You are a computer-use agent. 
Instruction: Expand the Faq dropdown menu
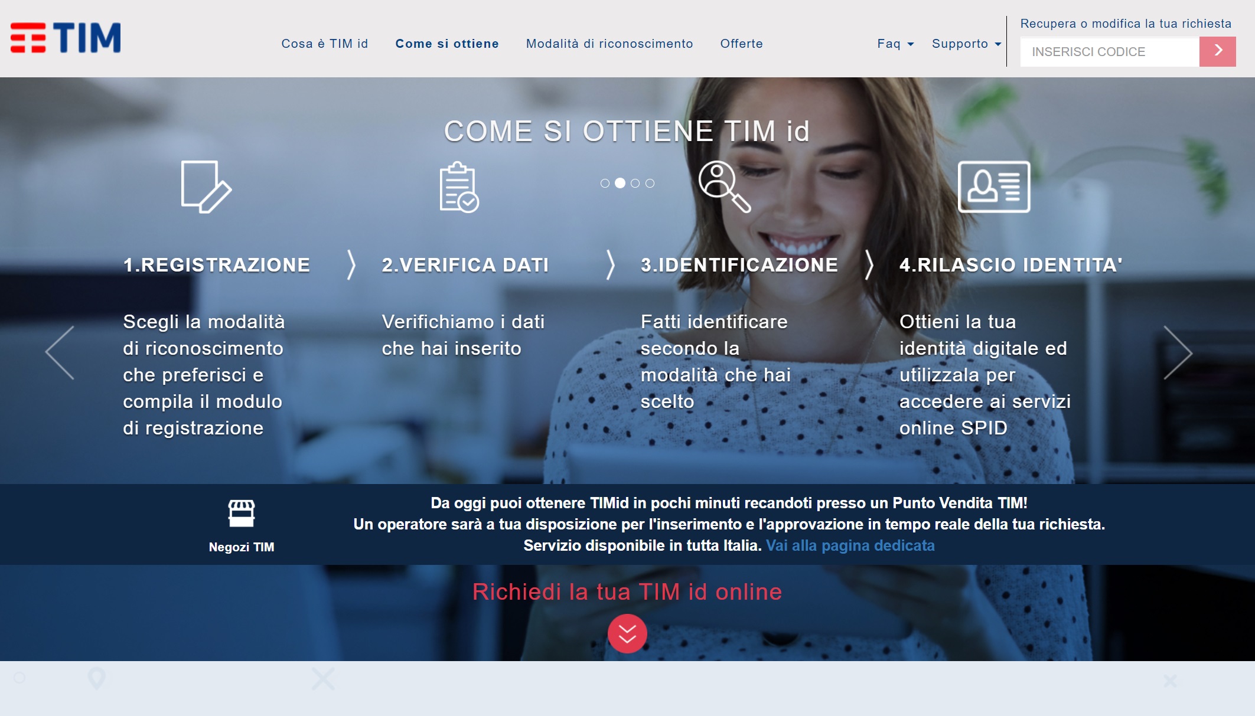(895, 44)
